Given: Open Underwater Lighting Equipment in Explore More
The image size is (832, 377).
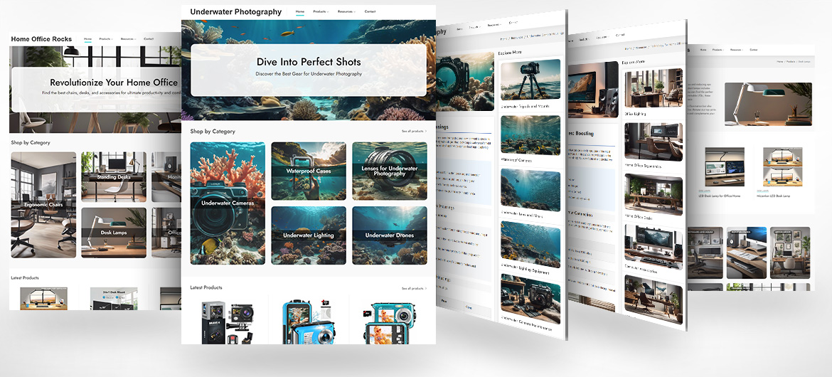Looking at the screenshot, I should (x=530, y=248).
